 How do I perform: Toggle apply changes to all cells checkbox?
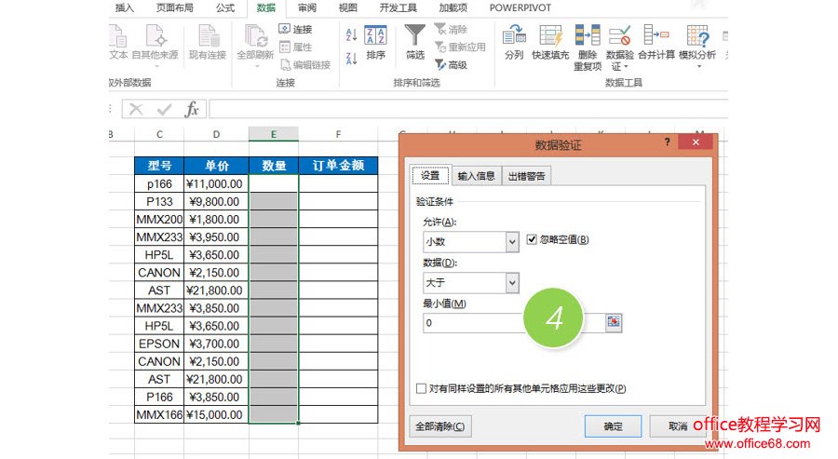click(421, 388)
